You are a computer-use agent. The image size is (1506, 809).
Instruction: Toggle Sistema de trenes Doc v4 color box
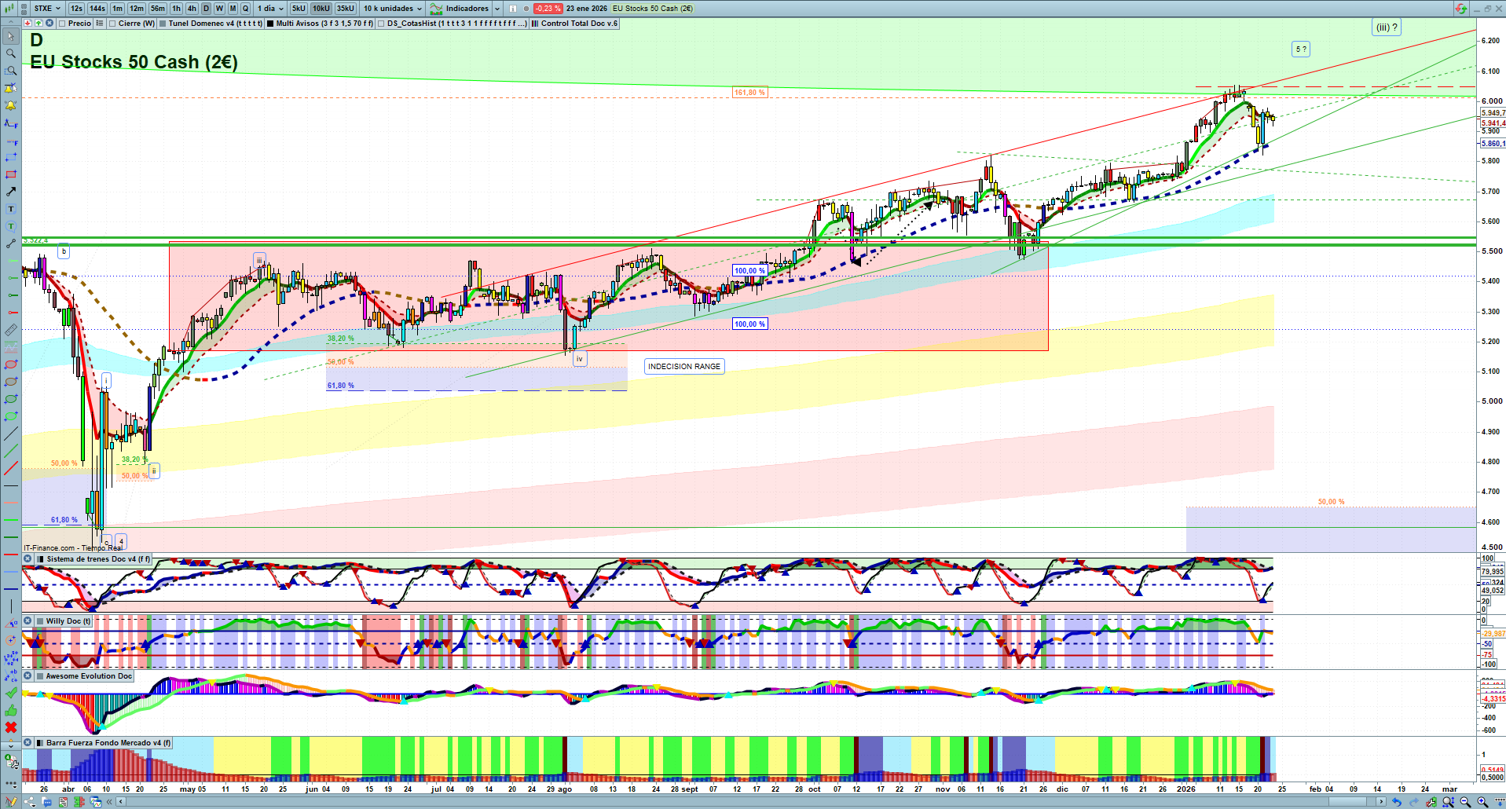[40, 559]
